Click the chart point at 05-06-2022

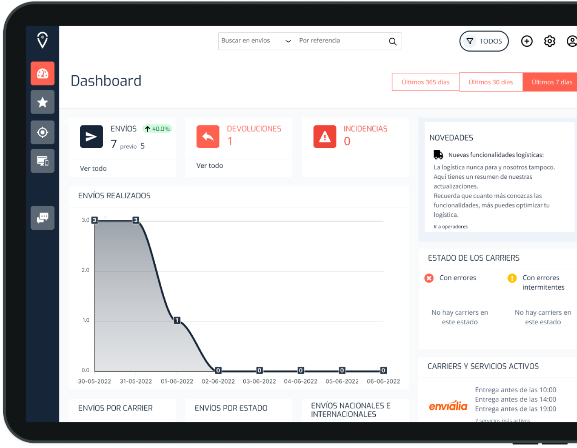pos(342,371)
